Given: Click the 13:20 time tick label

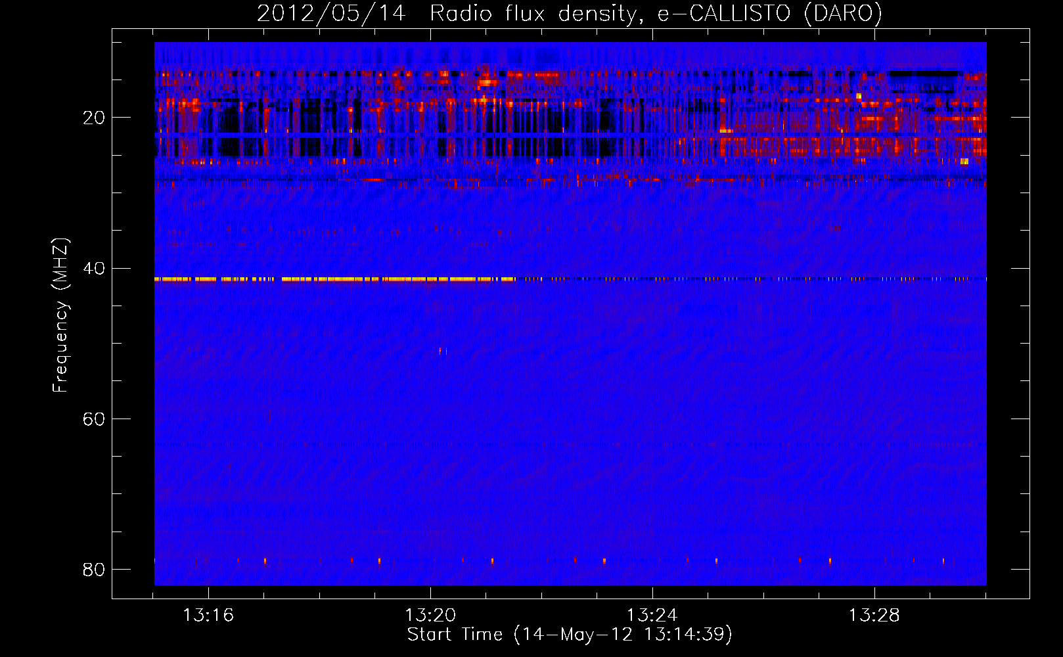Looking at the screenshot, I should [x=430, y=616].
